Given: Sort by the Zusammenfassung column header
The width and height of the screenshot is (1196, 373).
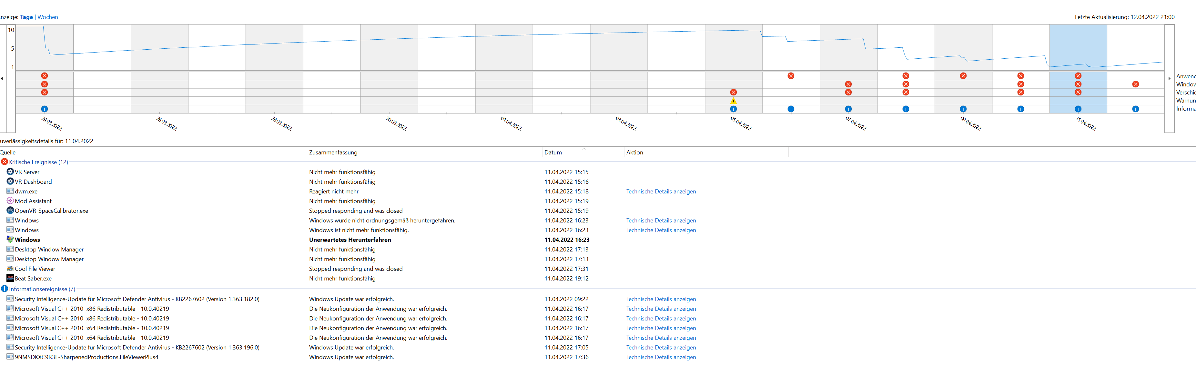Looking at the screenshot, I should (x=333, y=152).
